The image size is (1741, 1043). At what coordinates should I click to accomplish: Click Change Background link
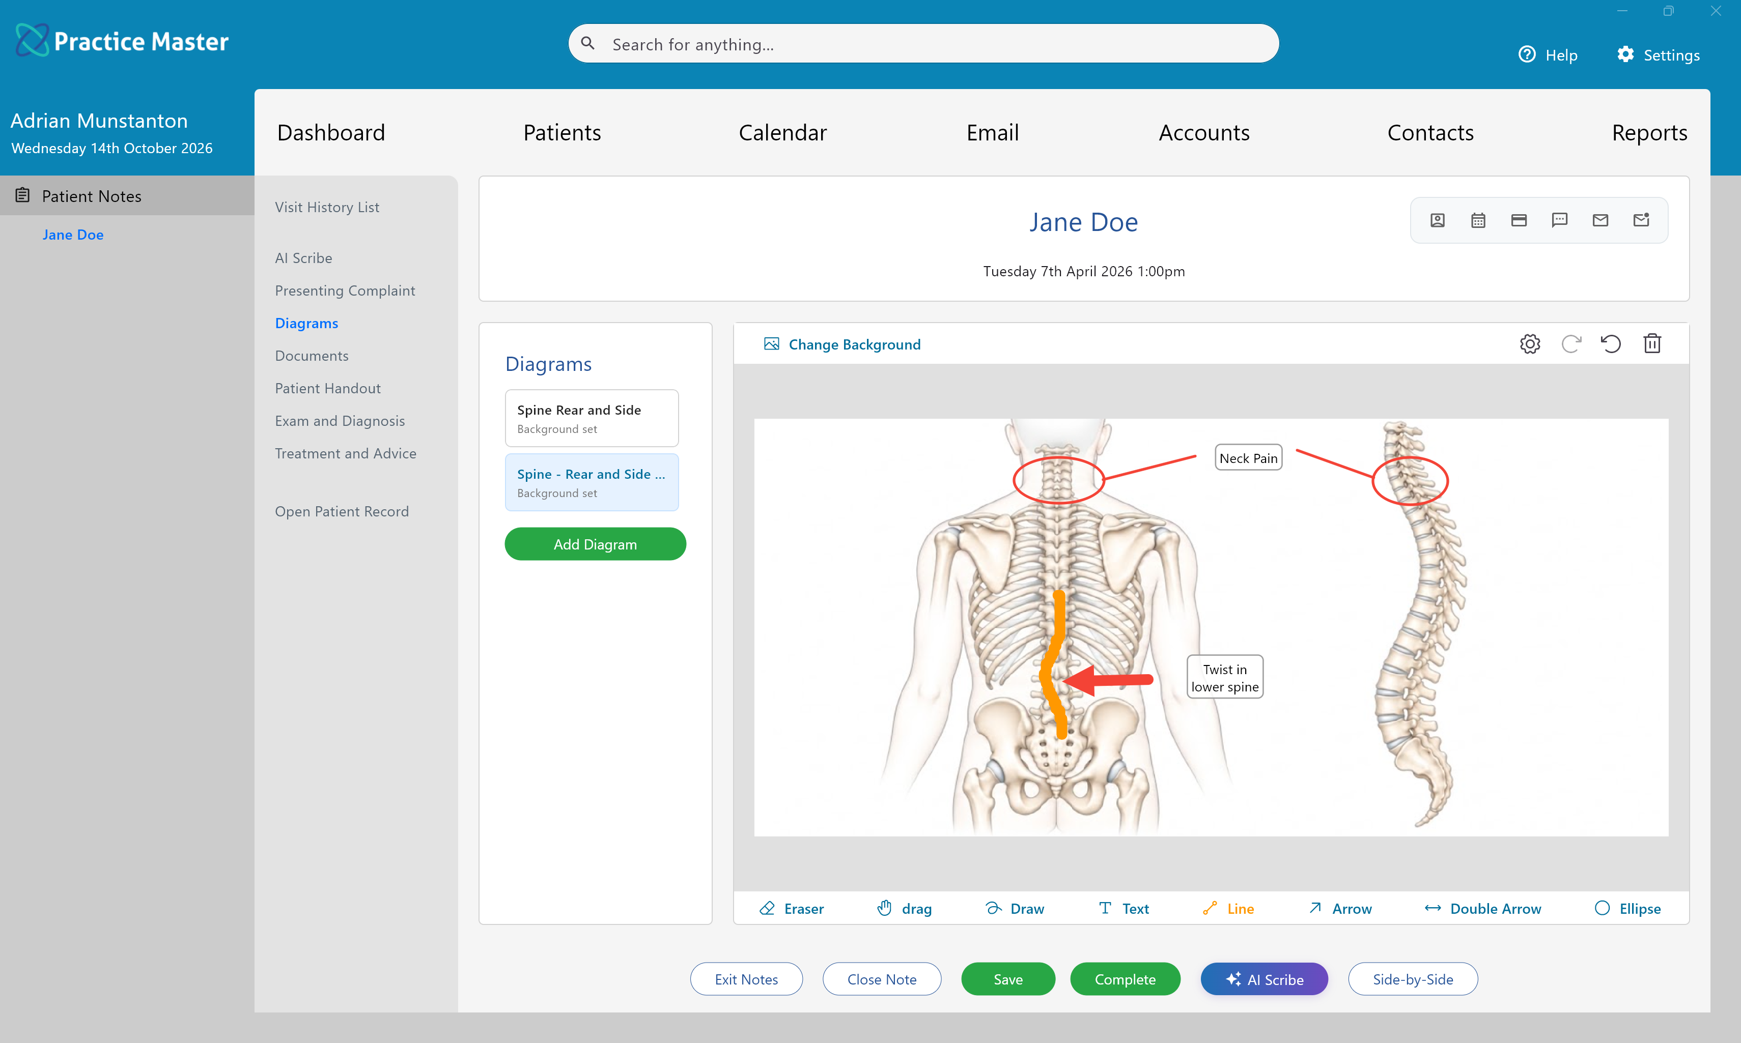pyautogui.click(x=841, y=344)
